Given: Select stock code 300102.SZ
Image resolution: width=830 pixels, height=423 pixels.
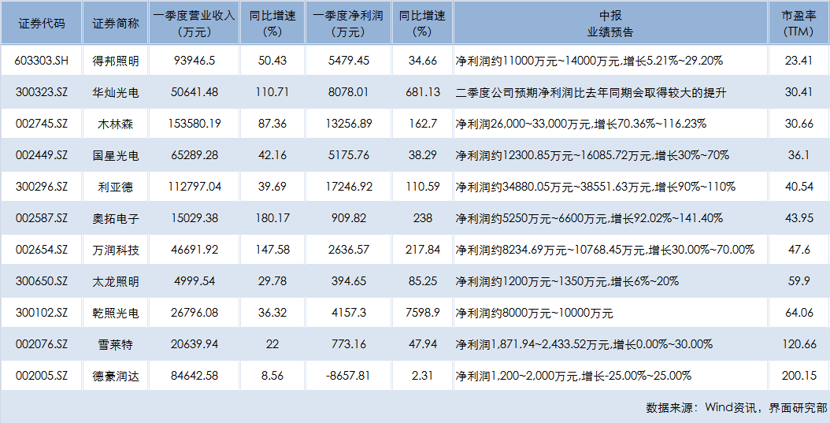Looking at the screenshot, I should tap(41, 313).
